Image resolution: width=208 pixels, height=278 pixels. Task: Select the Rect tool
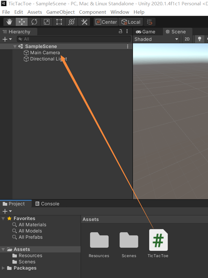[59, 22]
